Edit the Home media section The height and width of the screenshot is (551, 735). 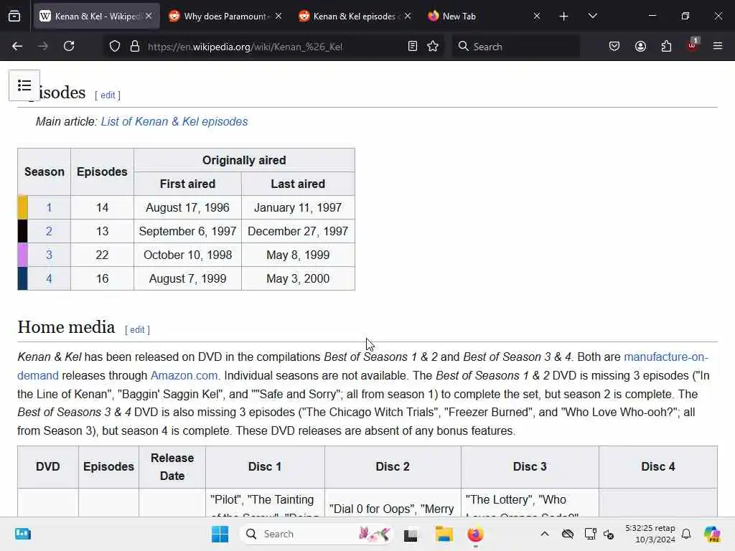tap(137, 330)
